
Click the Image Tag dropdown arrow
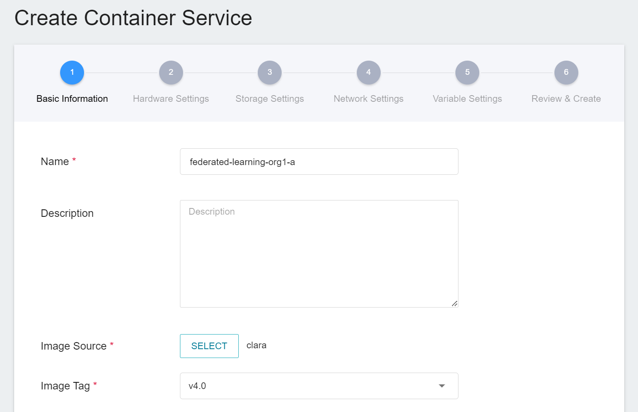click(442, 386)
